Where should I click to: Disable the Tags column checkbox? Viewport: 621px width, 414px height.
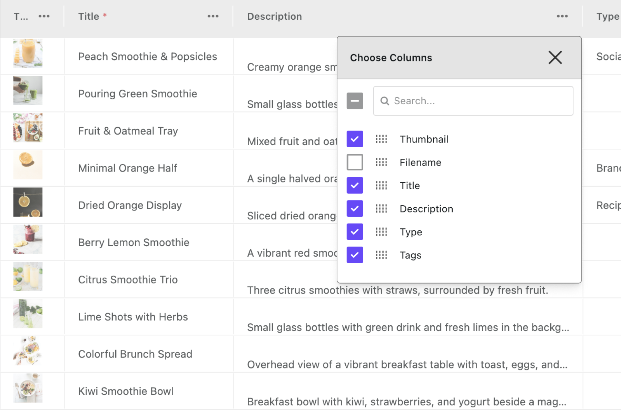coord(355,255)
